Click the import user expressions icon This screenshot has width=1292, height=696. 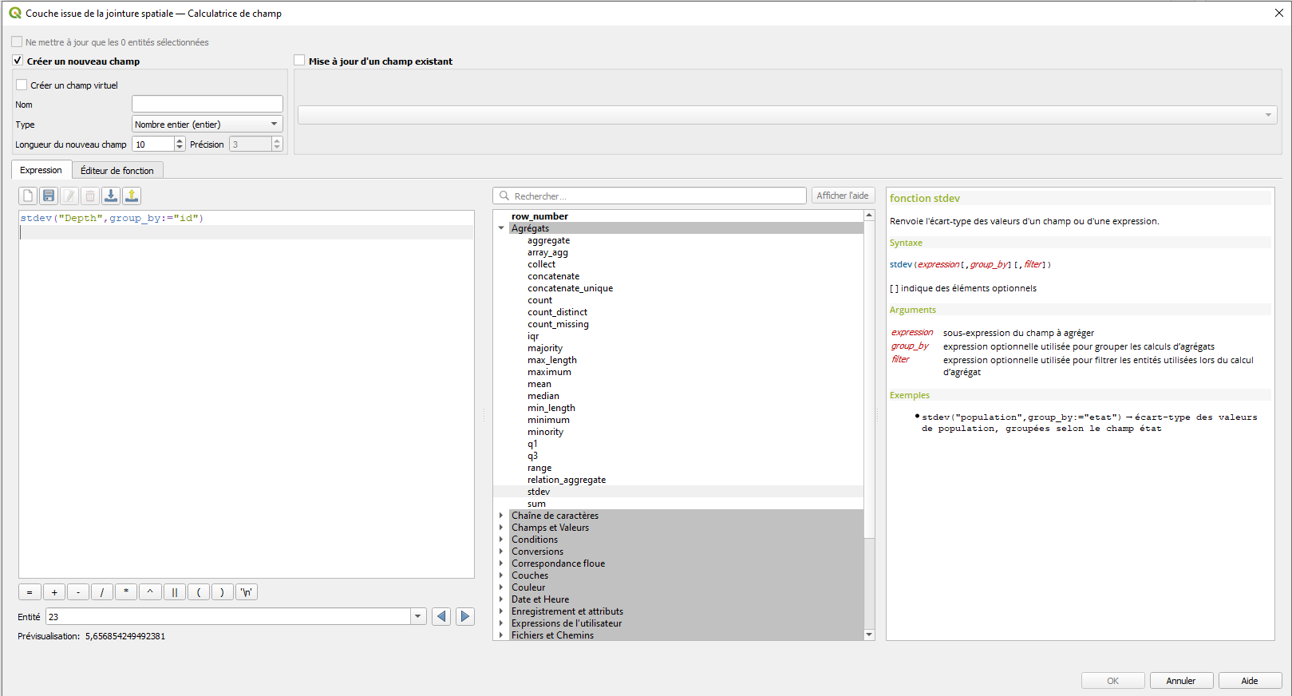[111, 196]
